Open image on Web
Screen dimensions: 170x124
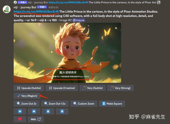pos(36,119)
